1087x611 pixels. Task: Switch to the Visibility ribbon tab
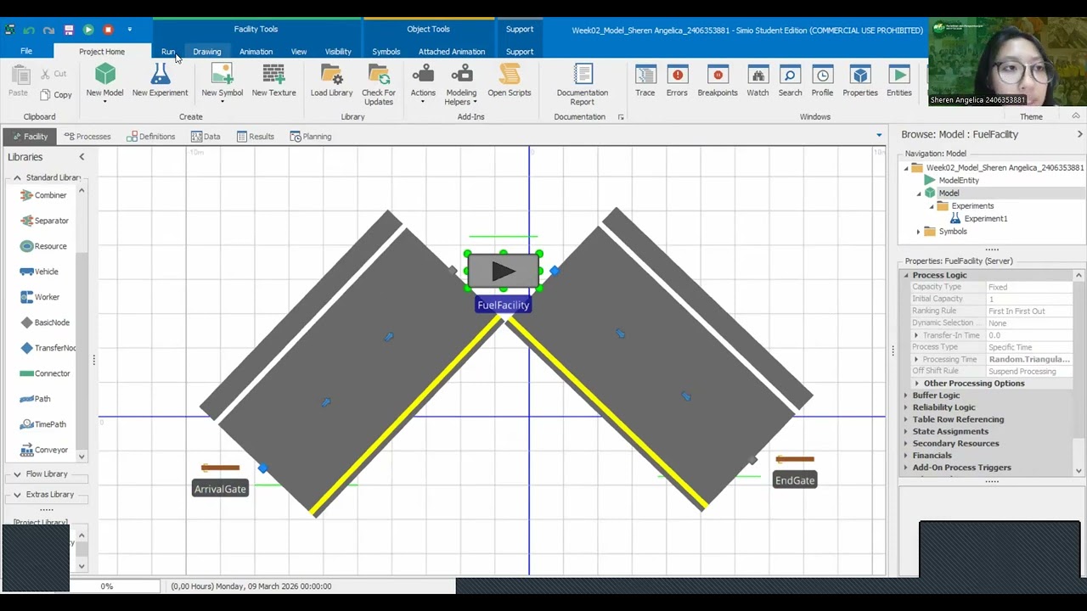[338, 52]
